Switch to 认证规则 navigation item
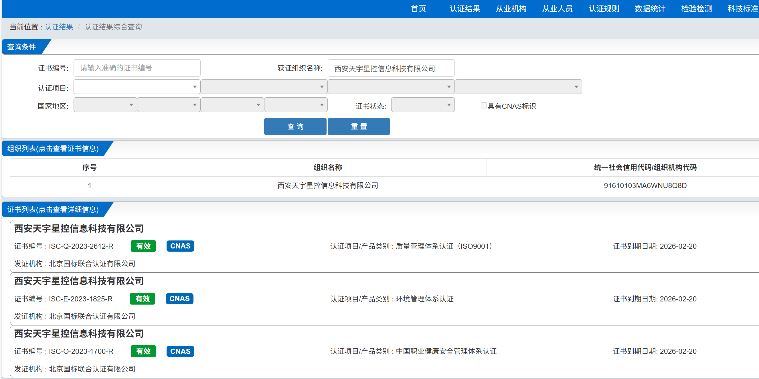The image size is (759, 379). pyautogui.click(x=603, y=9)
